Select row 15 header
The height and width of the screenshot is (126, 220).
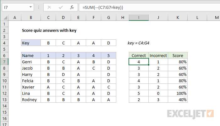tap(4, 112)
